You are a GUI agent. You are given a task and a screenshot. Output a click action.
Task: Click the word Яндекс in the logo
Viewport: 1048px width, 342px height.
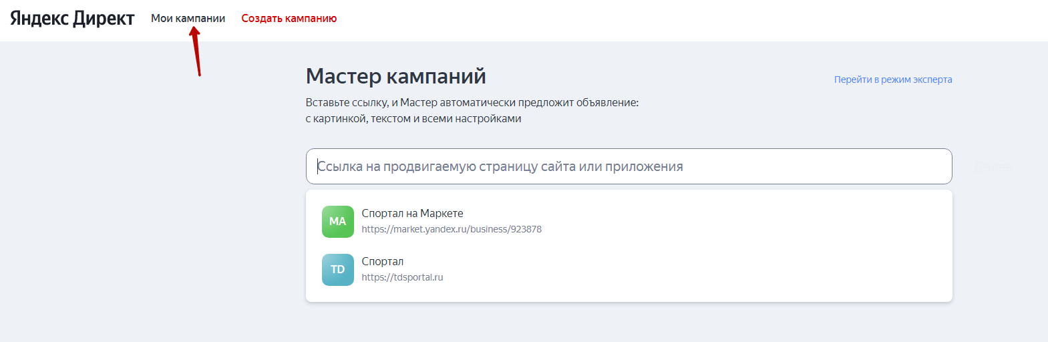click(x=39, y=19)
